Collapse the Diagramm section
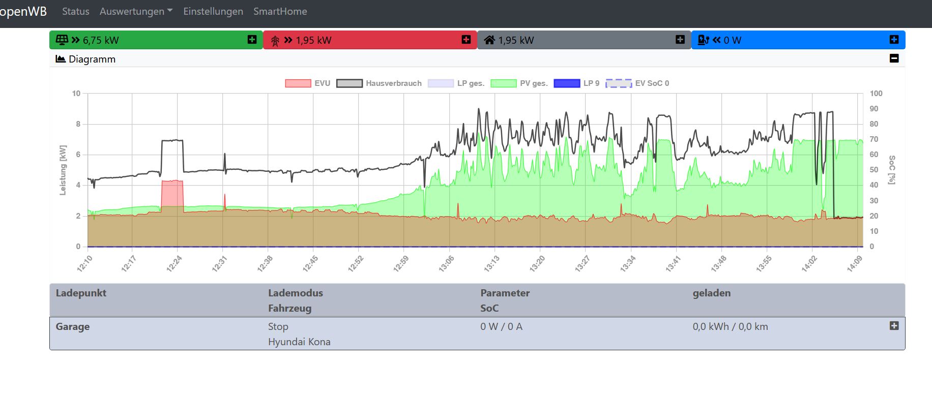Screen dimensions: 932x394 (894, 58)
